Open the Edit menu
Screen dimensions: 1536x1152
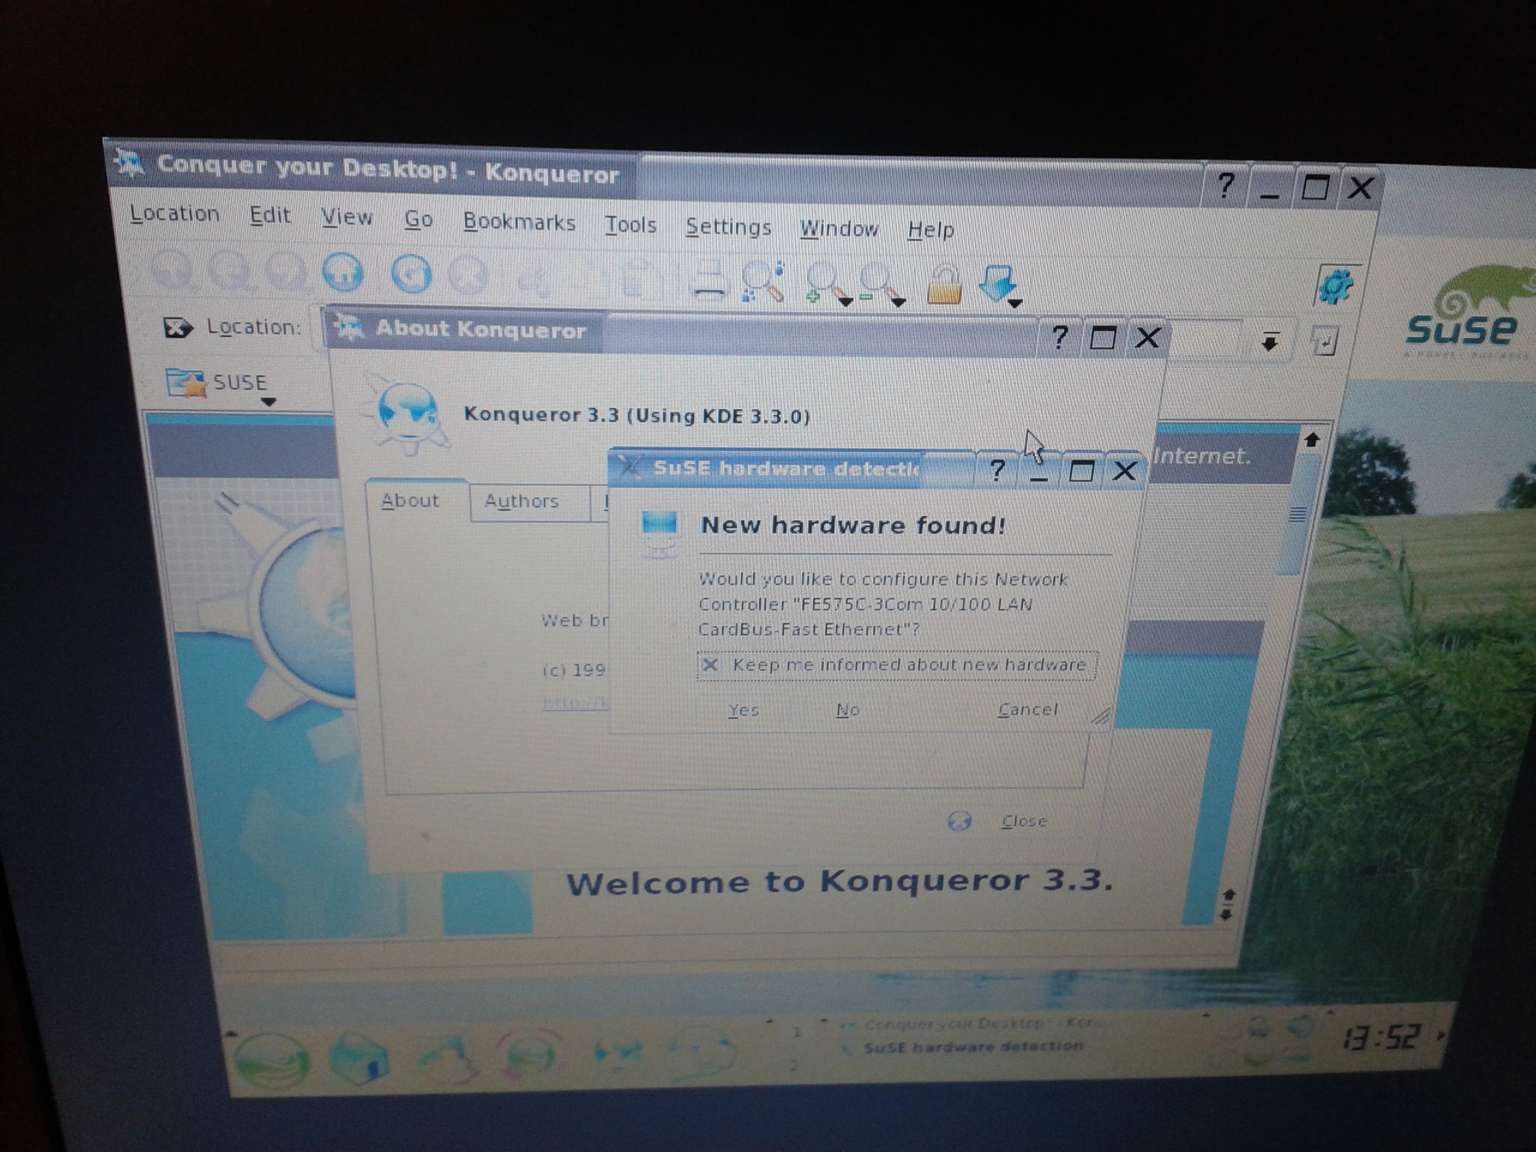269,216
